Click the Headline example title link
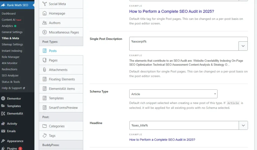 tap(162, 140)
